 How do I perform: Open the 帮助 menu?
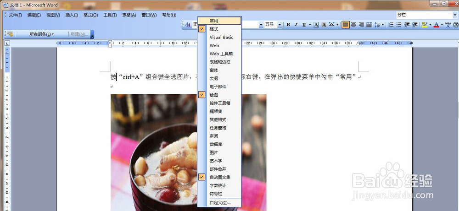169,15
